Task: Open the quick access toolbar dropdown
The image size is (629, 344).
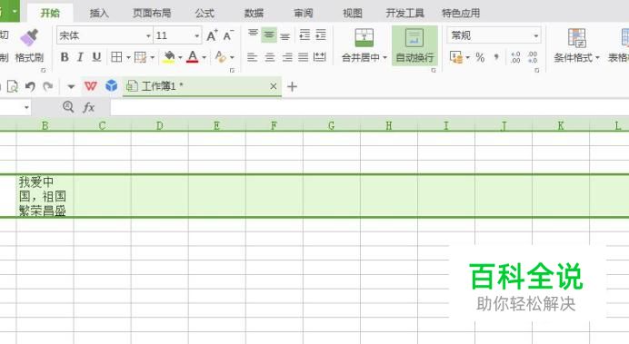Action: [71, 86]
